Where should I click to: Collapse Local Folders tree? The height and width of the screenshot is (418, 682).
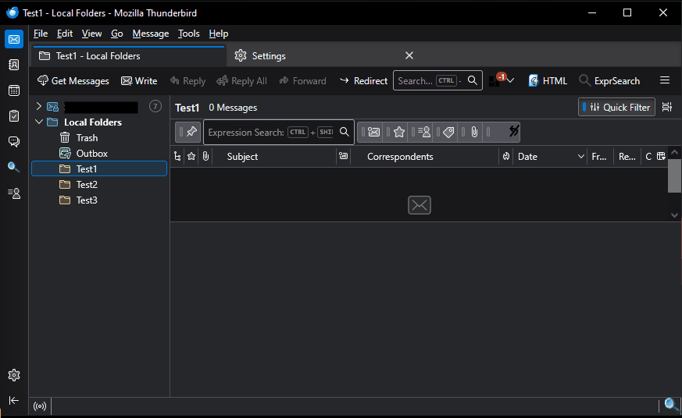[x=39, y=122]
